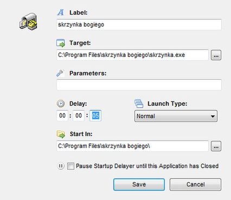The width and height of the screenshot is (231, 200).
Task: Cancel the edit dialog
Action: click(195, 184)
